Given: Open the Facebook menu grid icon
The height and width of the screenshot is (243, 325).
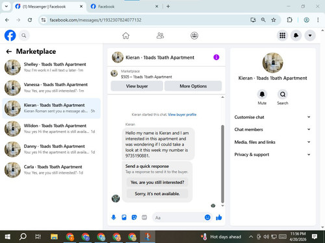Looking at the screenshot, I should coord(282,36).
